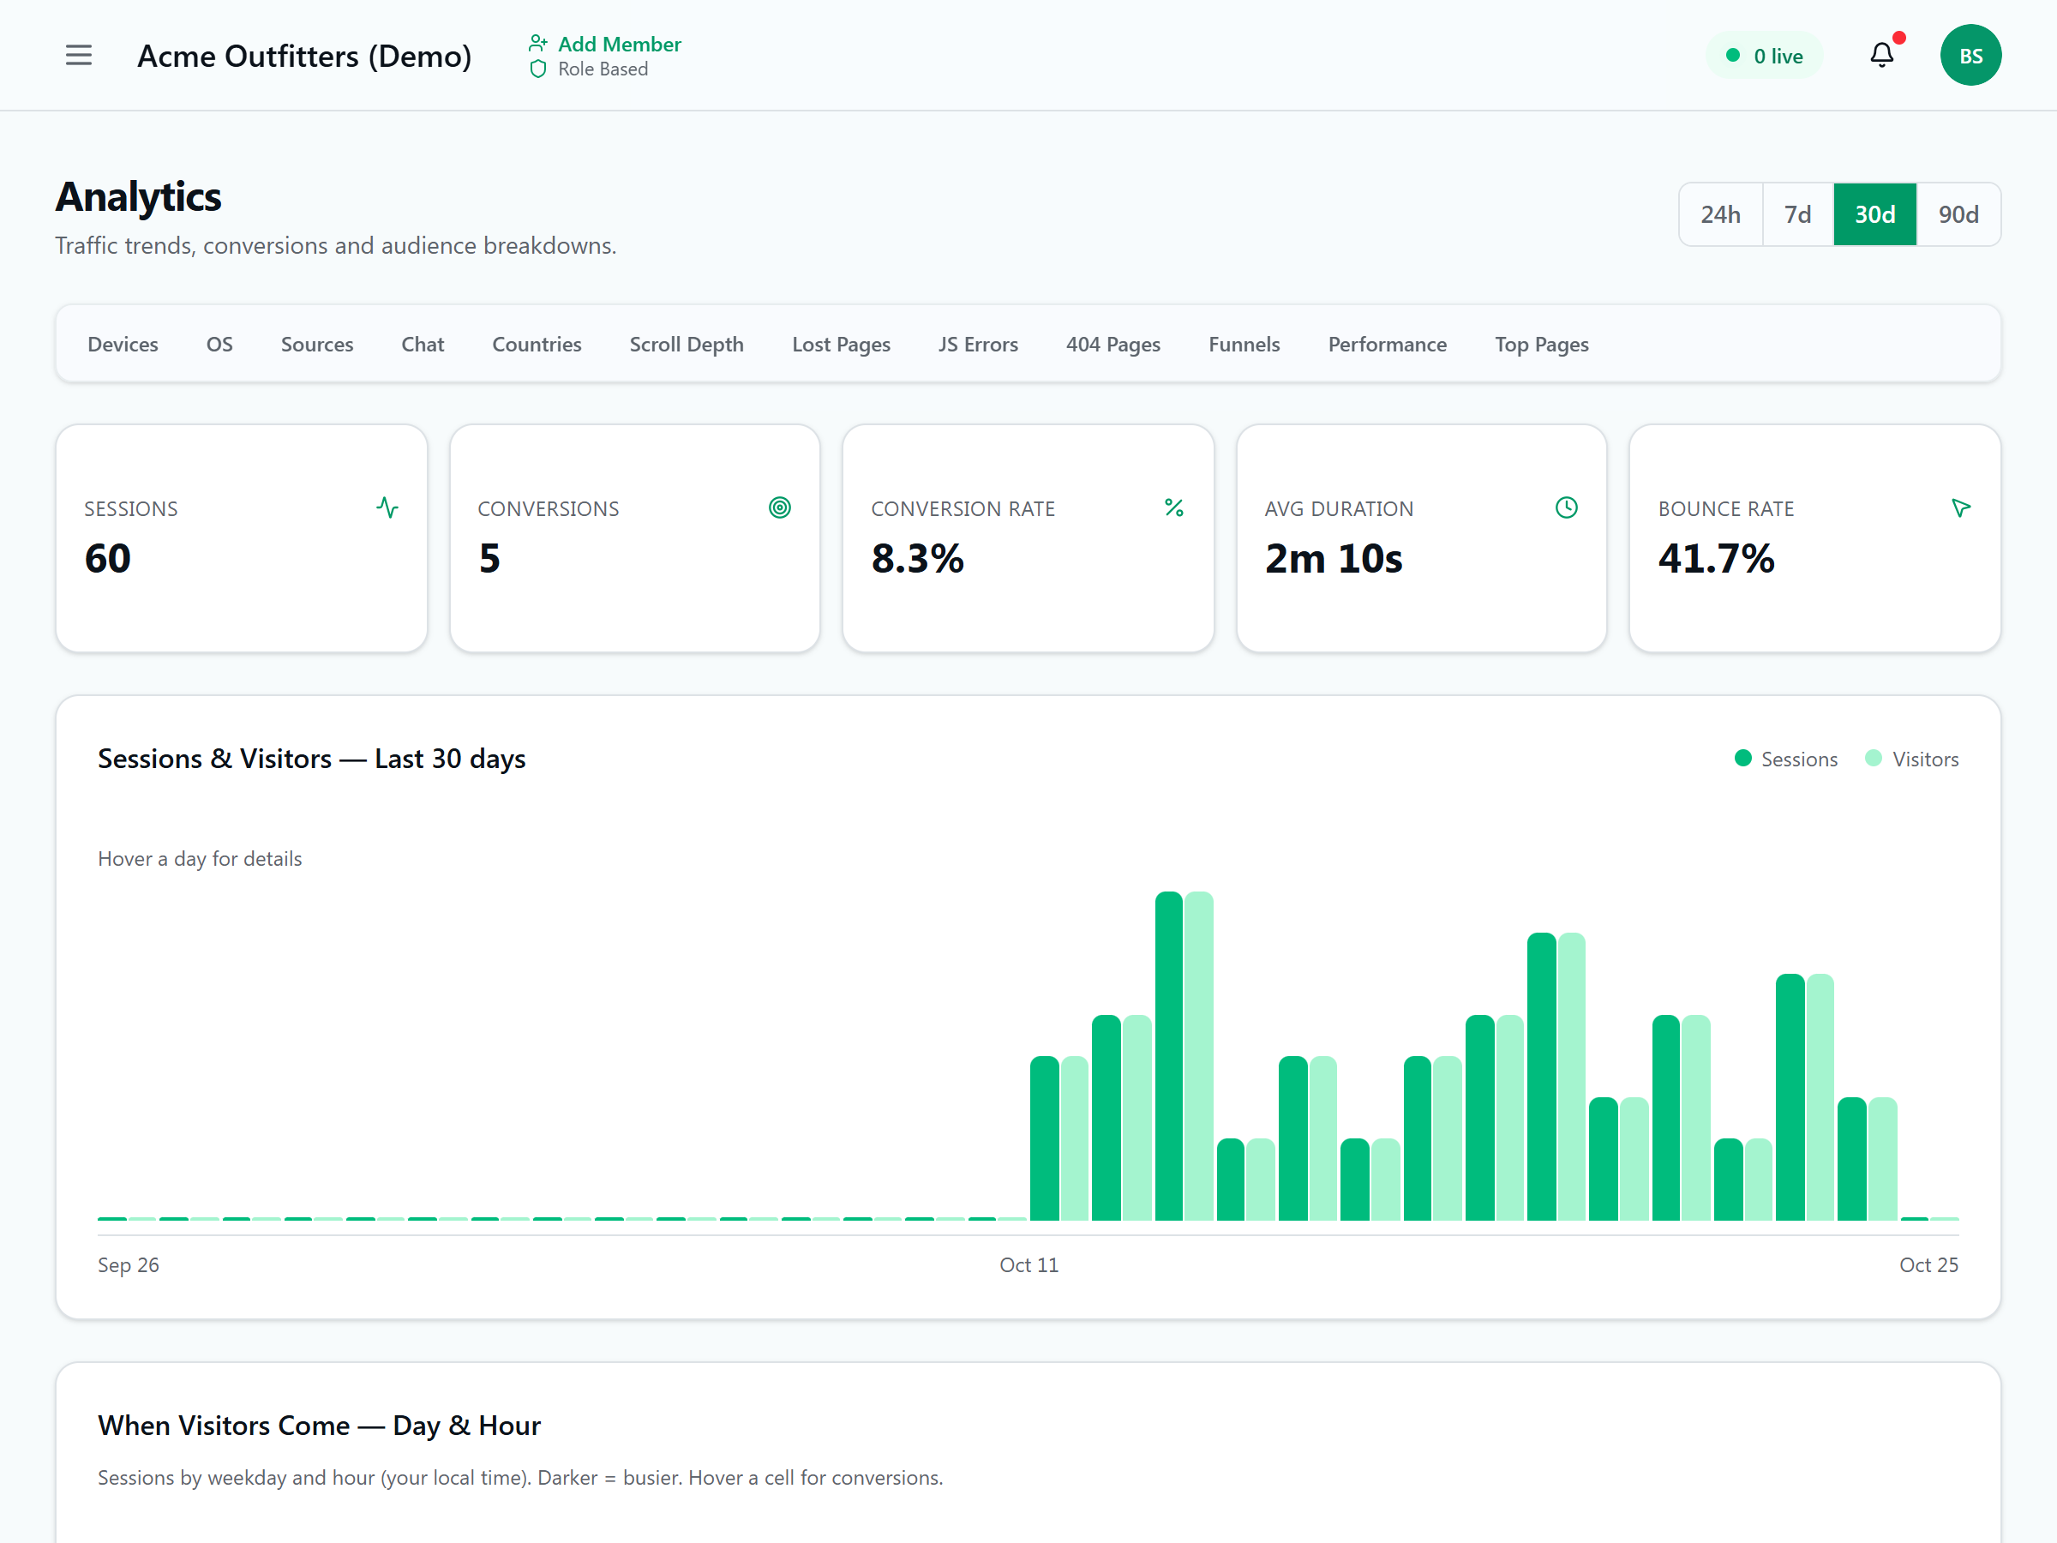The image size is (2057, 1543).
Task: Click the When Visitors Come heading
Action: (x=319, y=1426)
